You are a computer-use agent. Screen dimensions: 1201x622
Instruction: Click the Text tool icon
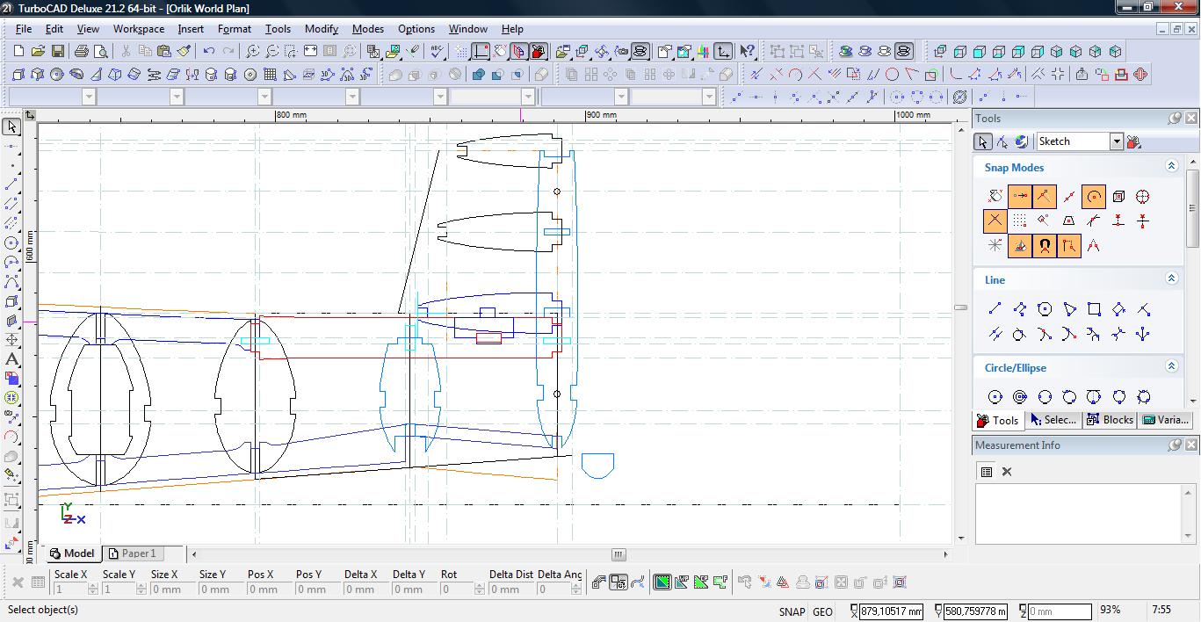12,359
